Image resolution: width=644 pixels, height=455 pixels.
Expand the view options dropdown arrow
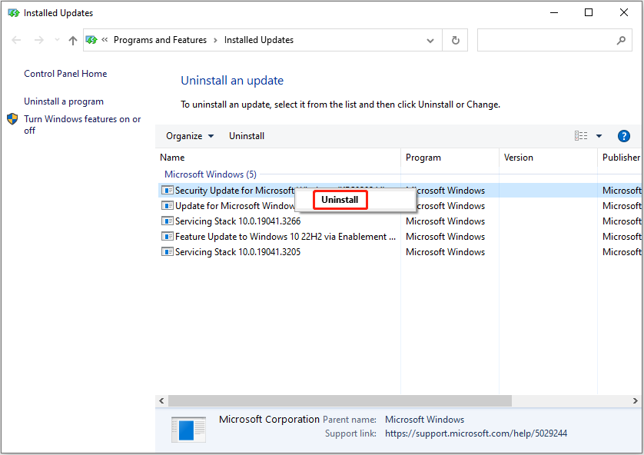[599, 136]
